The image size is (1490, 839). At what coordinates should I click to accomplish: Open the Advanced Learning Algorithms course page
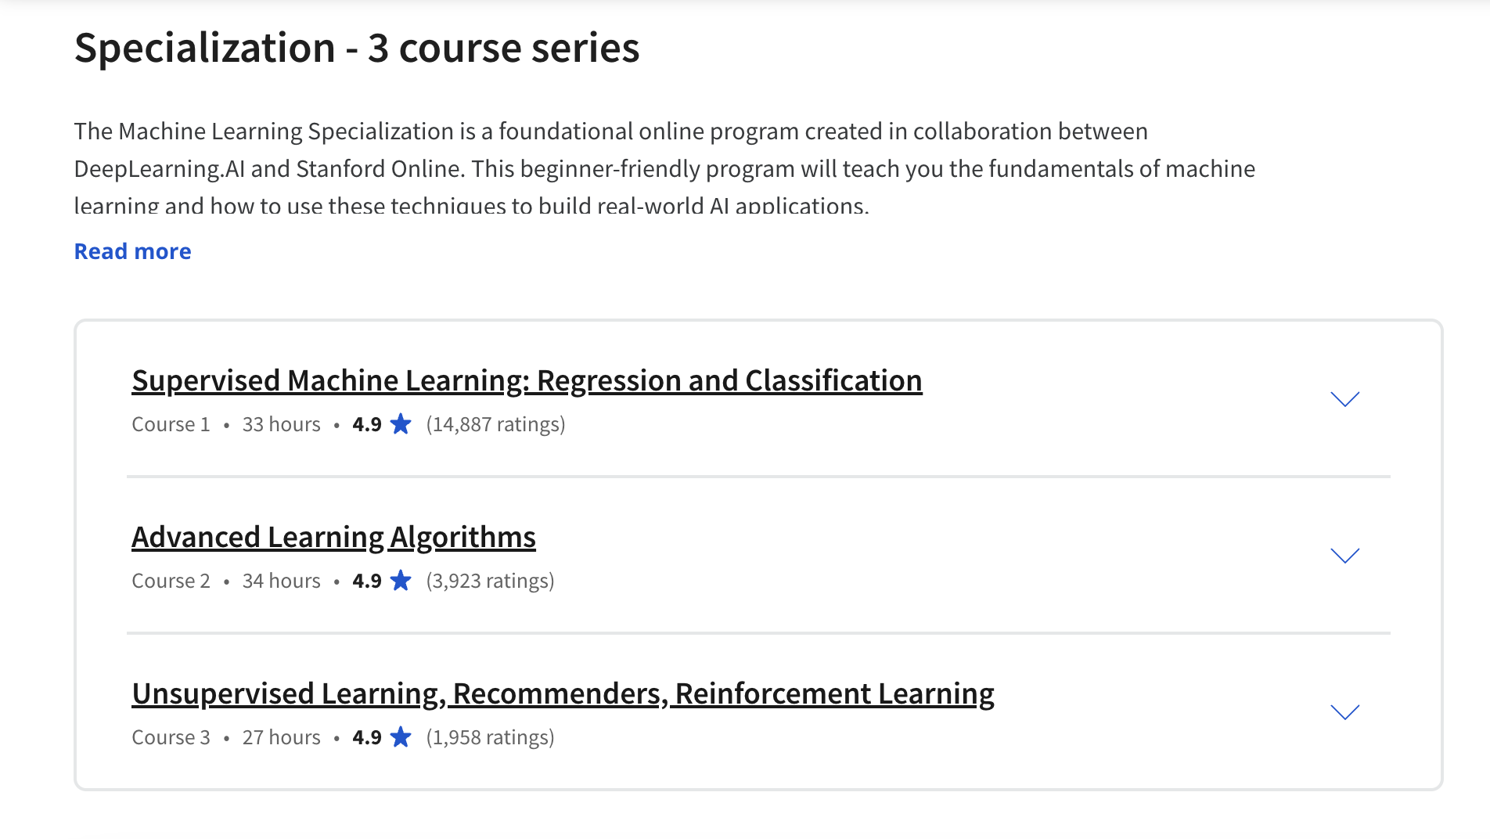(333, 537)
